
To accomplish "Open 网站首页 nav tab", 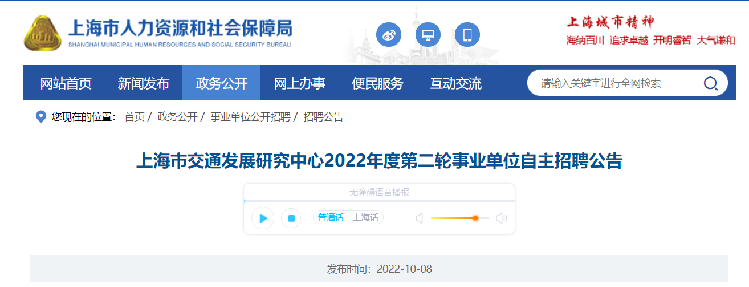I will click(x=66, y=83).
